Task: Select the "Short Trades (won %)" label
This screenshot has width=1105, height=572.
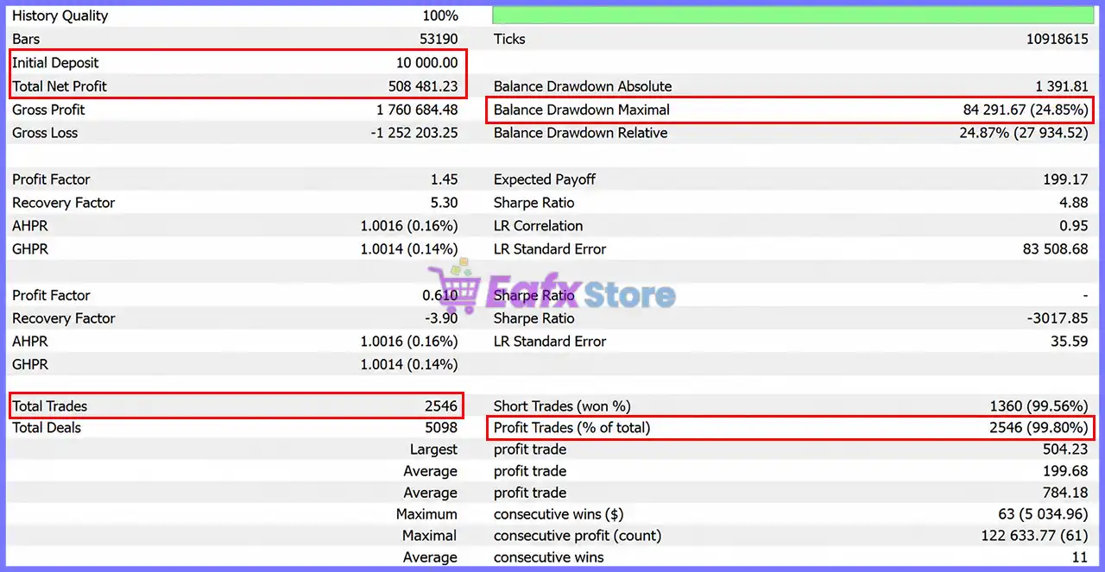Action: [x=562, y=406]
